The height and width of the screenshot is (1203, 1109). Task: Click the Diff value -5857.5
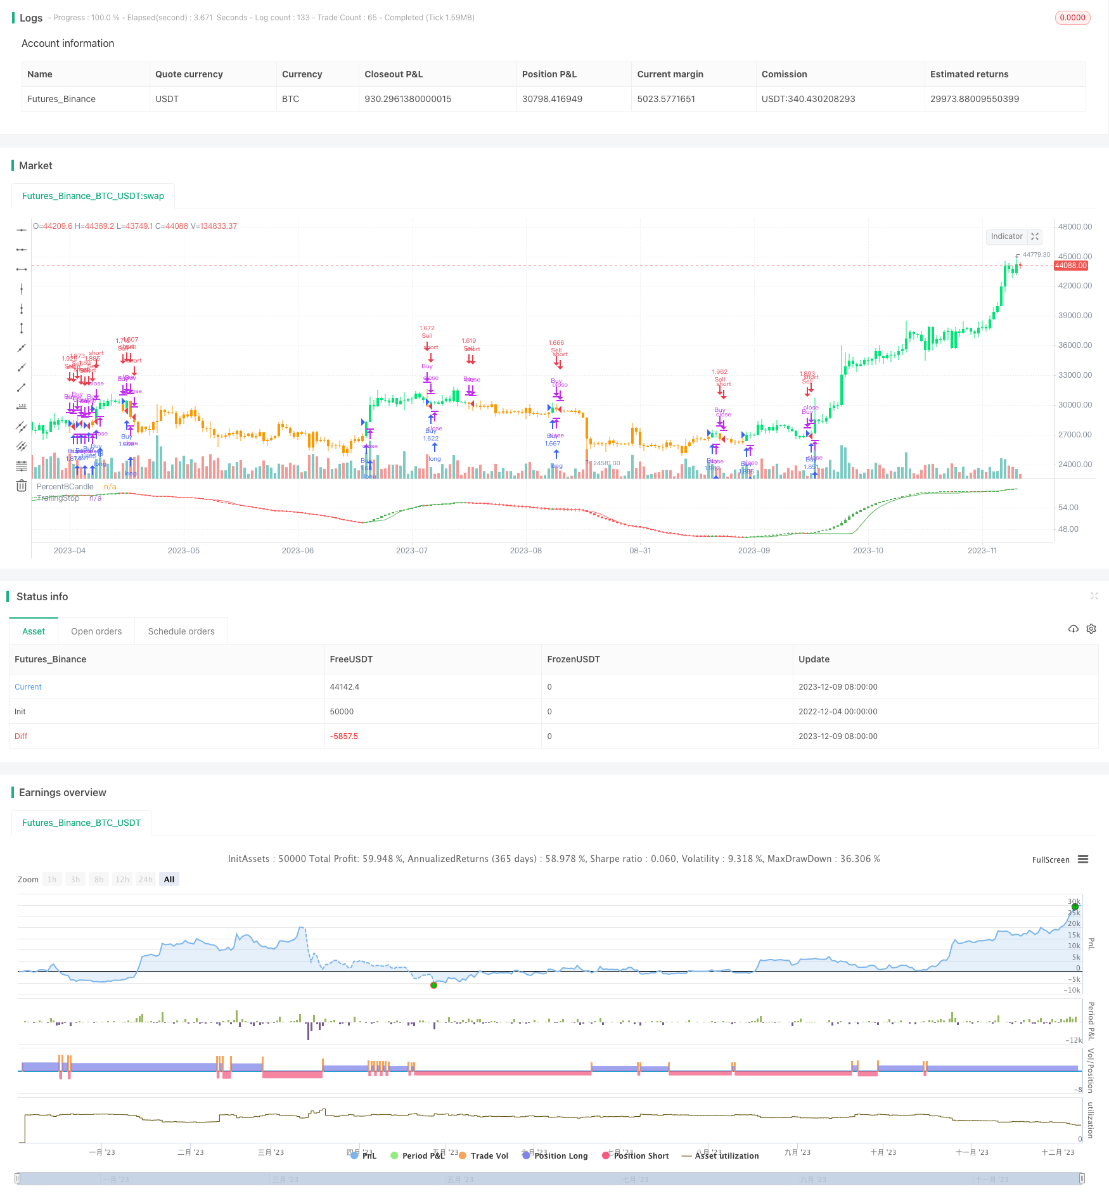pos(344,737)
